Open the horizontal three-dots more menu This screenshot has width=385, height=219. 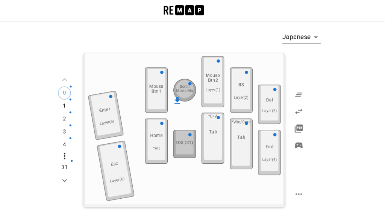pyautogui.click(x=299, y=194)
